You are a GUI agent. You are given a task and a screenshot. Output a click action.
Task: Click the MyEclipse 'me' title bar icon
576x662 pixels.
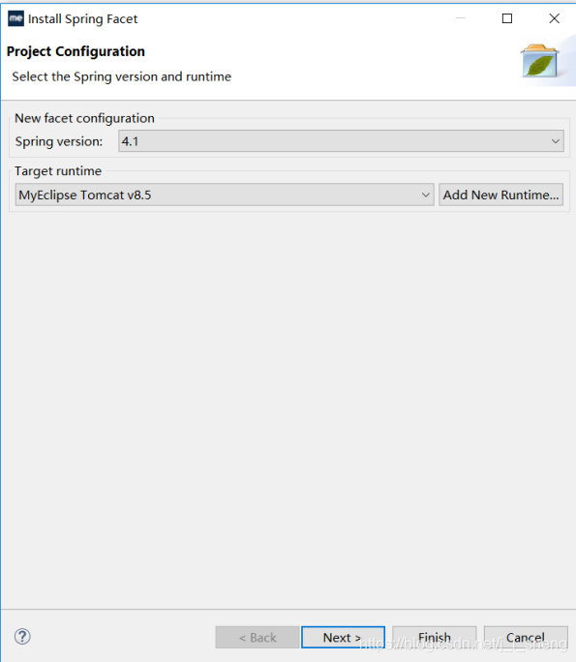tap(16, 18)
